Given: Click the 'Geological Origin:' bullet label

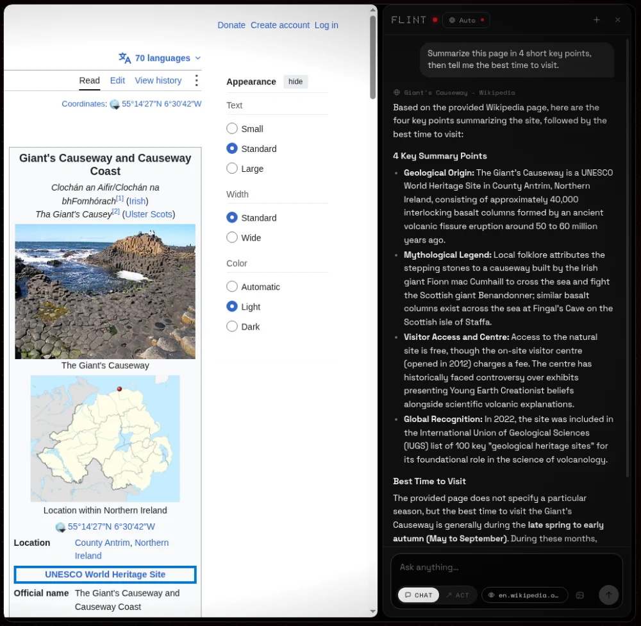Looking at the screenshot, I should [439, 173].
